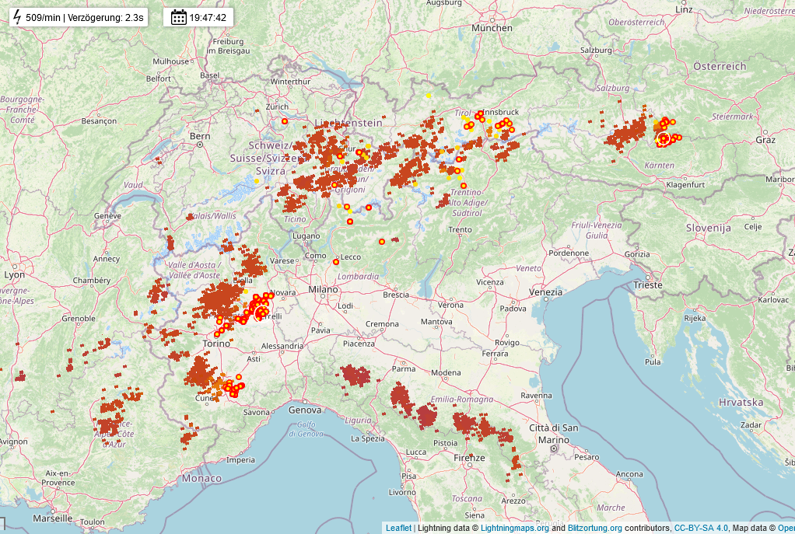Click the Genova city label on coast
This screenshot has width=795, height=534.
point(305,410)
